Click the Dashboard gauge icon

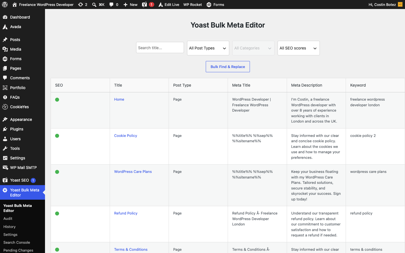(5, 17)
